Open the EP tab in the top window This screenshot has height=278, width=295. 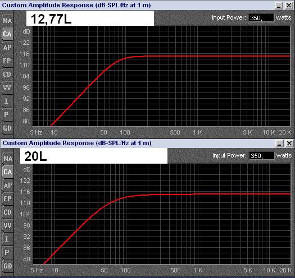point(7,61)
